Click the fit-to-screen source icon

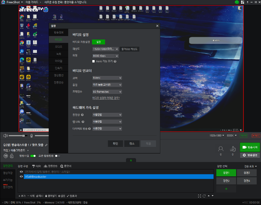pyautogui.click(x=199, y=196)
